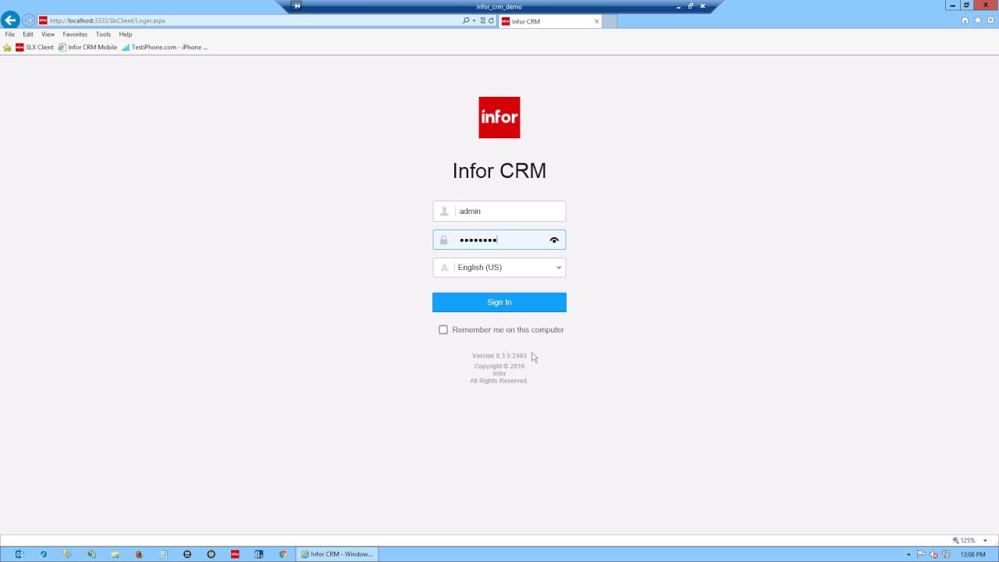Open the red Infor app in taskbar
The width and height of the screenshot is (999, 562).
235,554
